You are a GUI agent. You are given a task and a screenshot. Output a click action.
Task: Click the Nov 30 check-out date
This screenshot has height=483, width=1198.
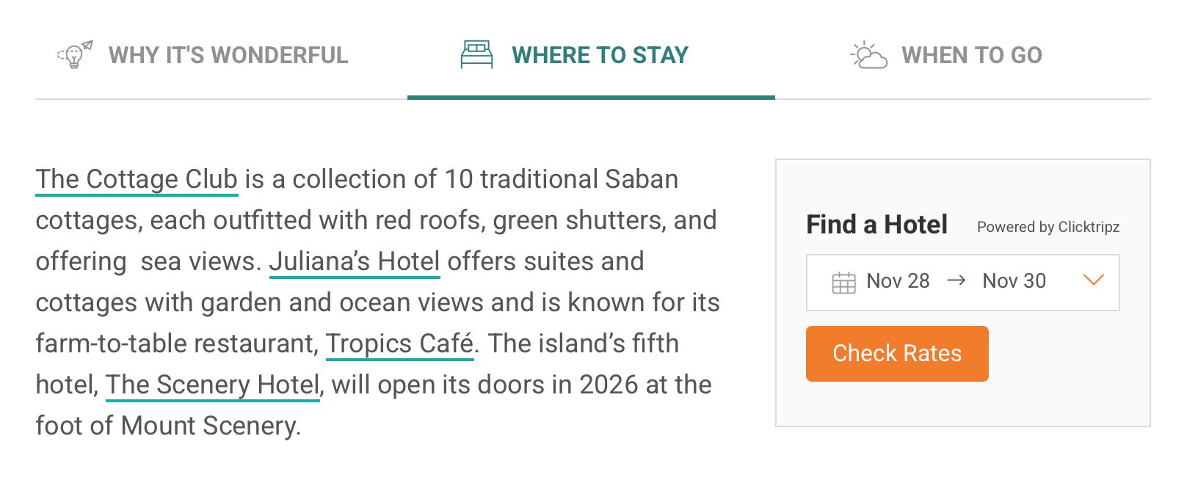pos(1014,281)
